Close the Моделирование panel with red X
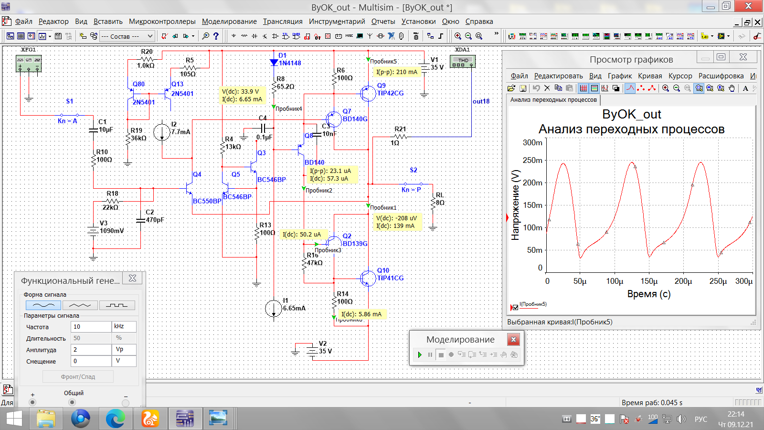This screenshot has height=430, width=764. [x=513, y=340]
